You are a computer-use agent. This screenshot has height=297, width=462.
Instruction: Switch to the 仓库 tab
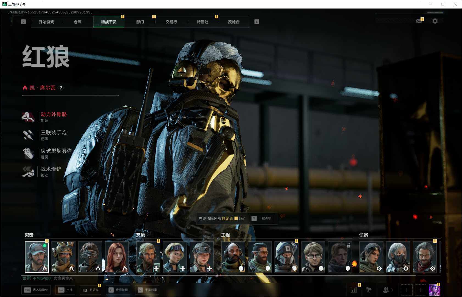(78, 22)
